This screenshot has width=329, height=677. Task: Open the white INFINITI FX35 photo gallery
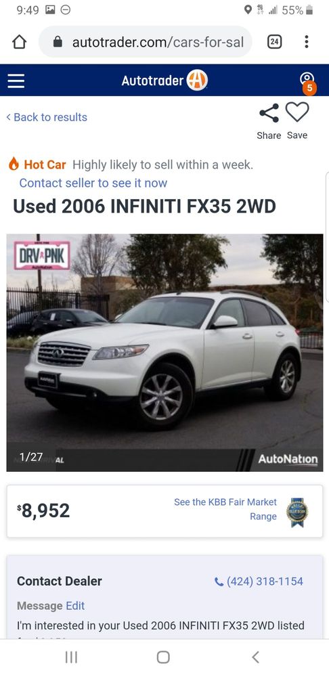pyautogui.click(x=164, y=352)
